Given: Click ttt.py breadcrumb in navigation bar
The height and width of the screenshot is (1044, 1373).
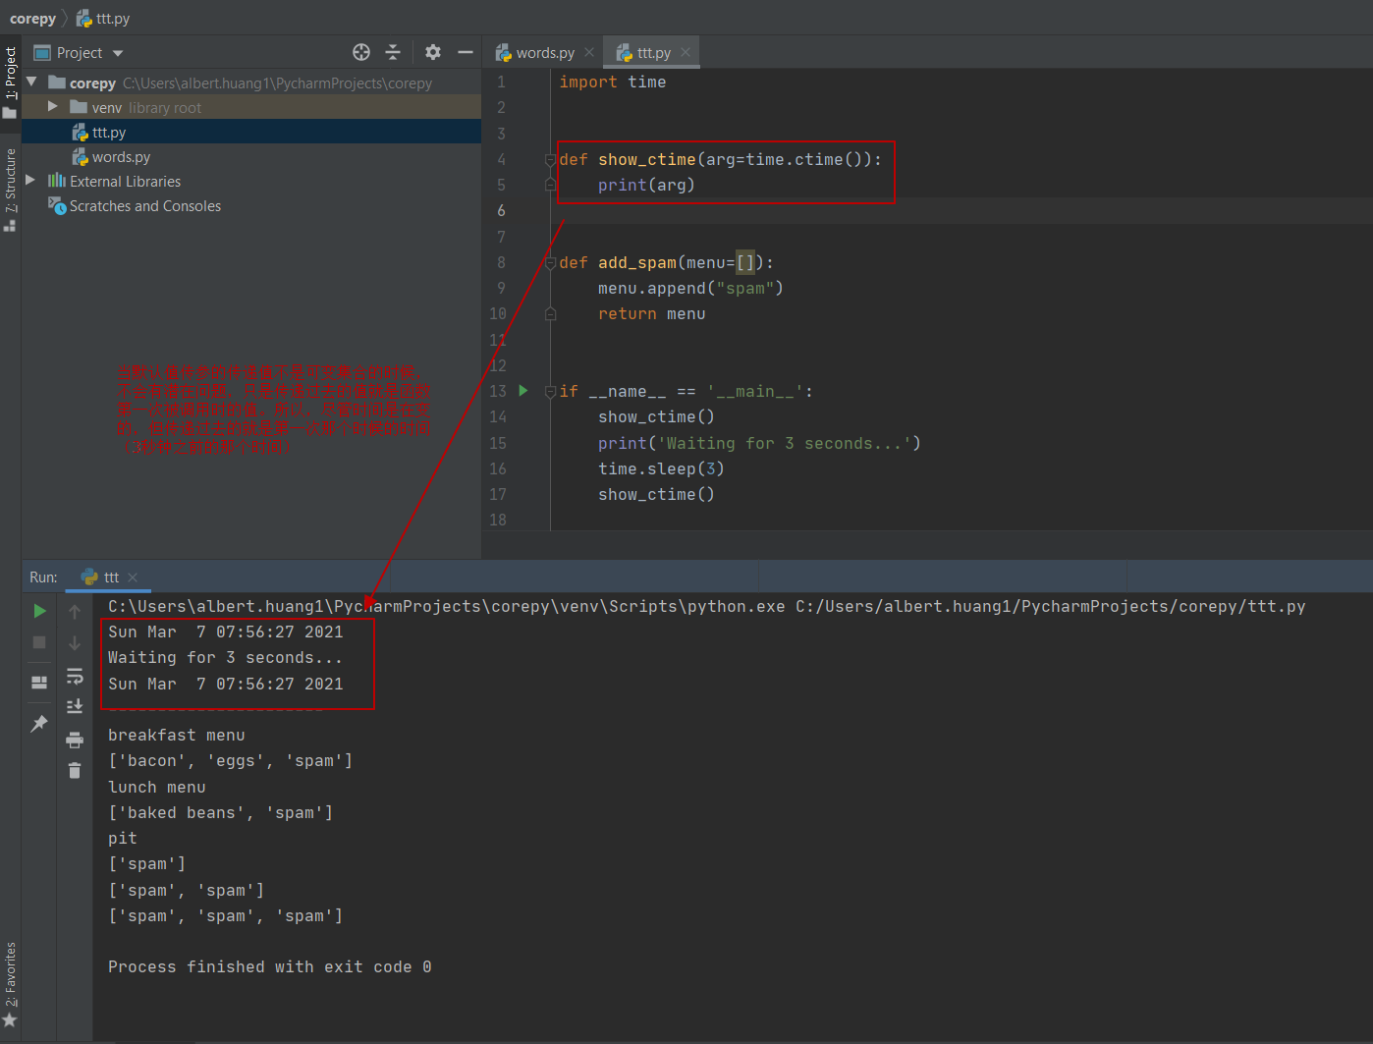Looking at the screenshot, I should (x=104, y=19).
